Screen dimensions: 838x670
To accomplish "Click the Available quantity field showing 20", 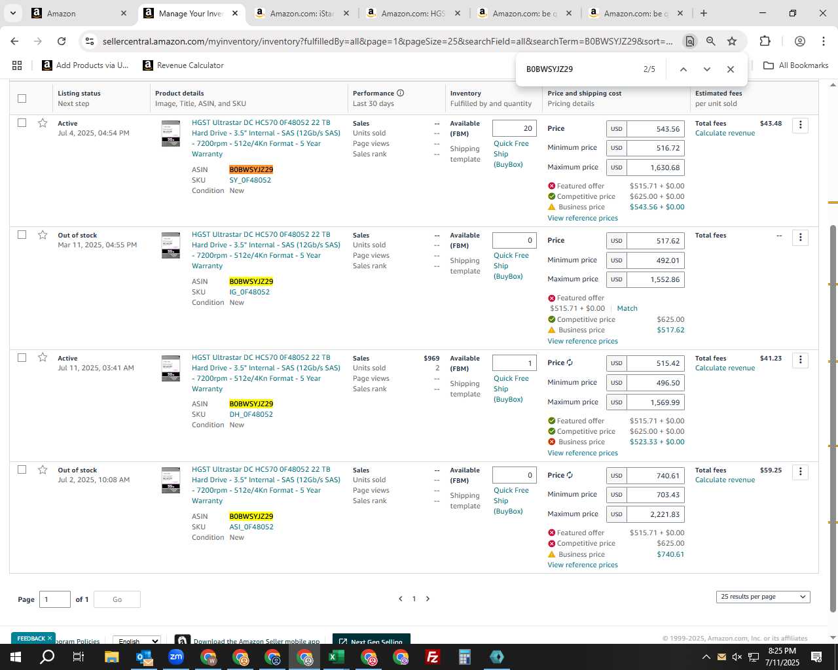I will click(x=515, y=129).
